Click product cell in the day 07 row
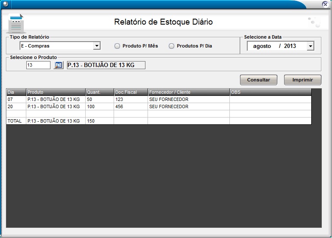Viewport: 332px width, 238px height. (x=56, y=99)
